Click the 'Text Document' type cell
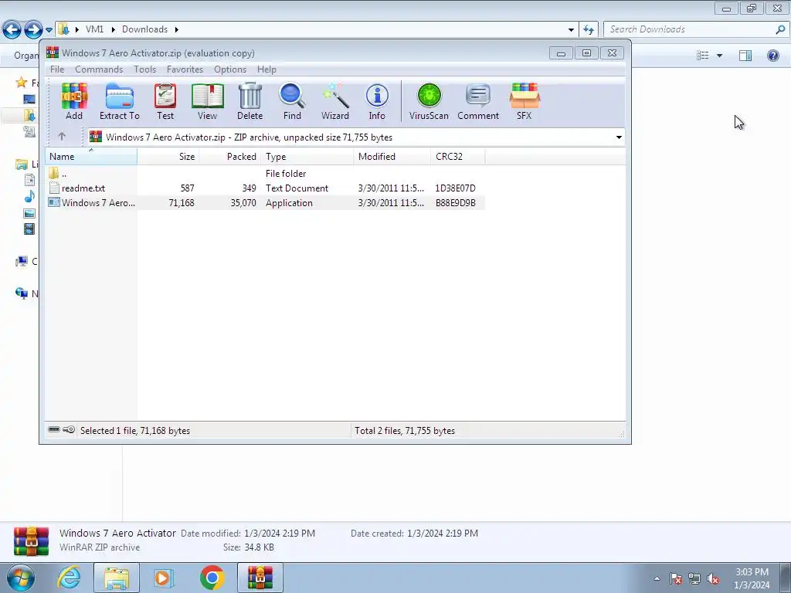 pyautogui.click(x=297, y=188)
